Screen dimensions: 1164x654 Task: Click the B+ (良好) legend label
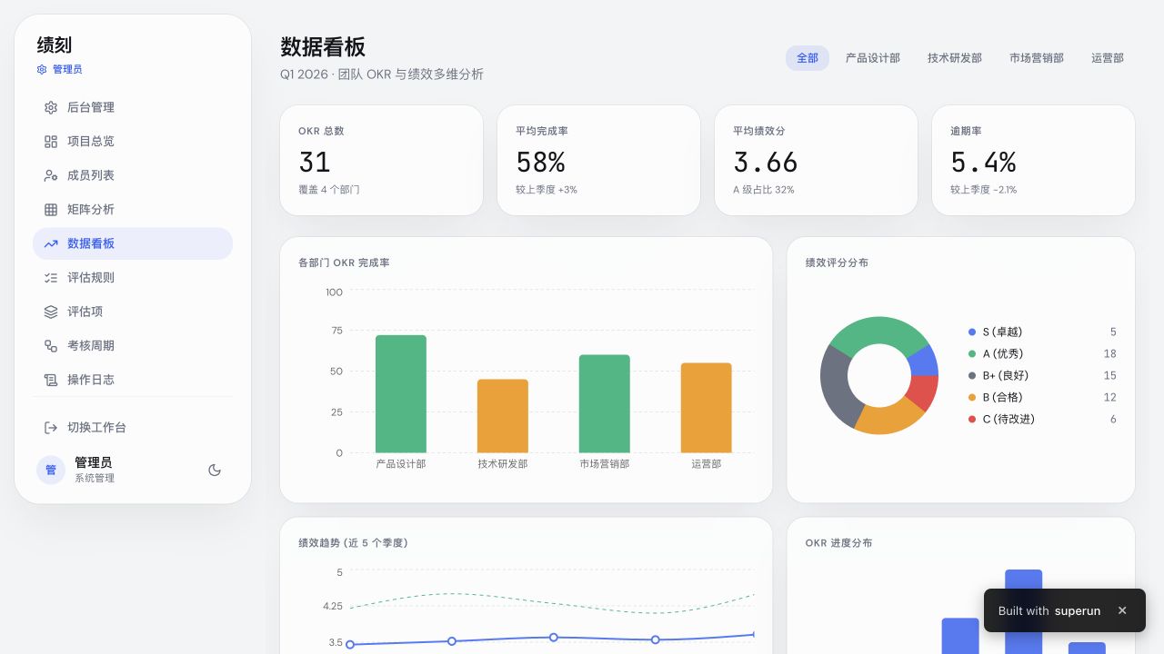point(1006,376)
